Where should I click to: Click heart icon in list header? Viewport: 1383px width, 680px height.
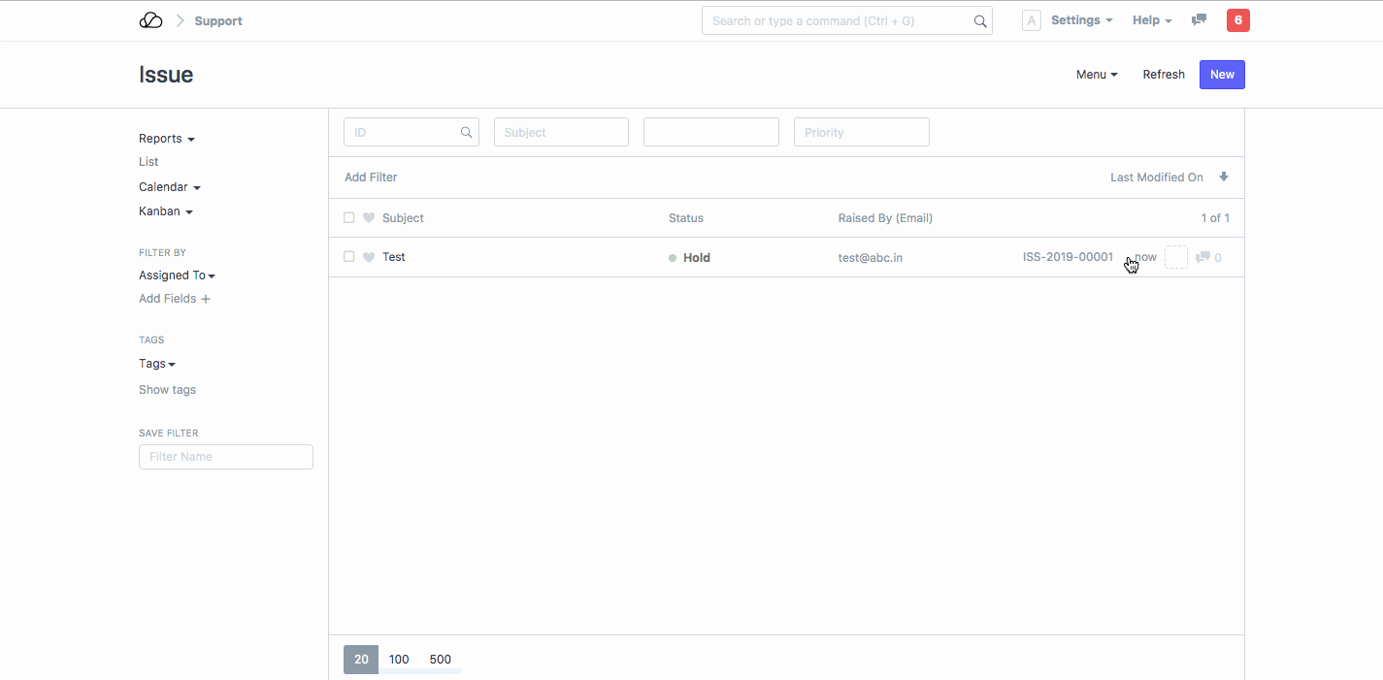[369, 218]
